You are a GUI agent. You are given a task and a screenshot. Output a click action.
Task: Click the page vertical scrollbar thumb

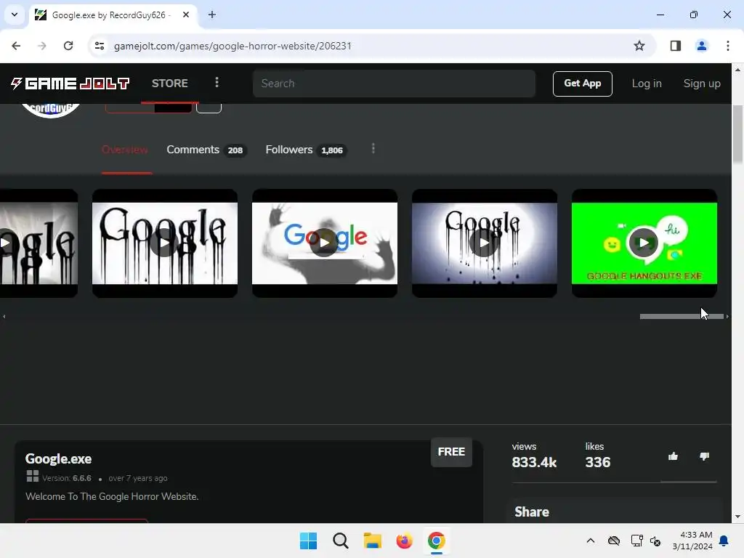point(737,134)
